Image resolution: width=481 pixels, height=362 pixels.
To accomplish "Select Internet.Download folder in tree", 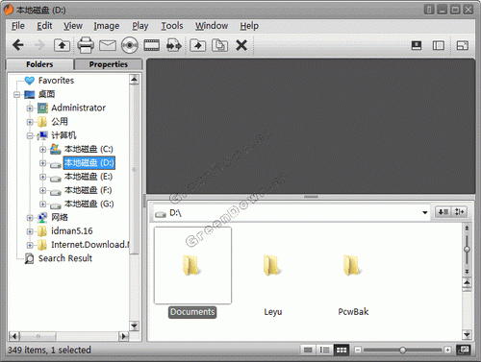I will pyautogui.click(x=90, y=245).
